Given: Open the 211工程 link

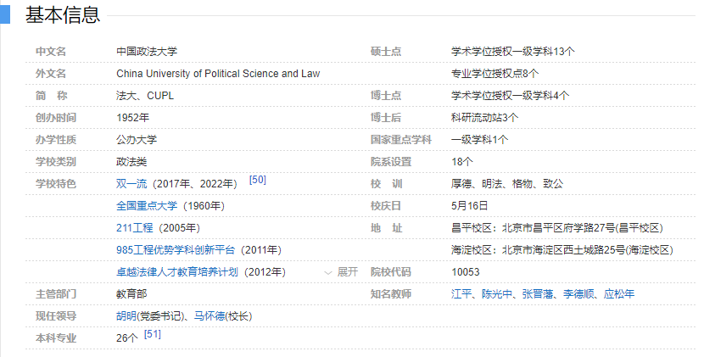Looking at the screenshot, I should coord(136,227).
